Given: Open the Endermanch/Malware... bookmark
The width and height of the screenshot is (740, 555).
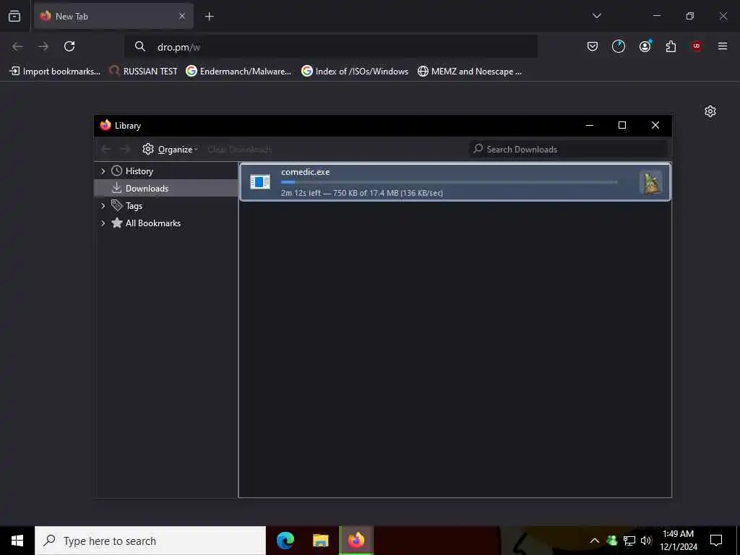Looking at the screenshot, I should (x=238, y=72).
